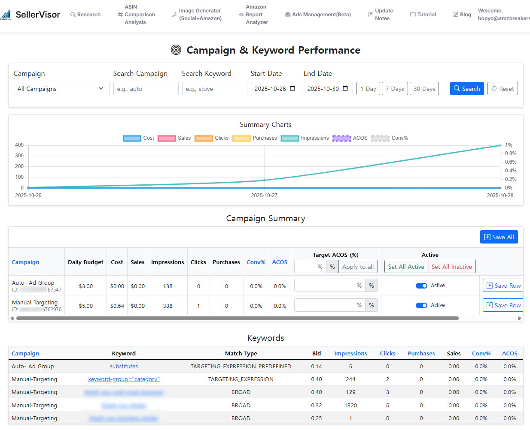The image size is (530, 430).
Task: Disable Active switch for Manual-Targeting campaign
Action: [421, 306]
